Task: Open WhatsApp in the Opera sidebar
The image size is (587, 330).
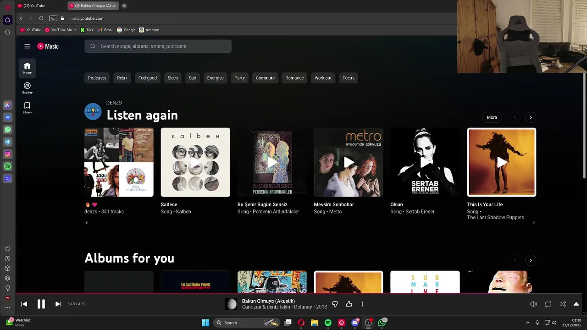Action: tap(7, 130)
